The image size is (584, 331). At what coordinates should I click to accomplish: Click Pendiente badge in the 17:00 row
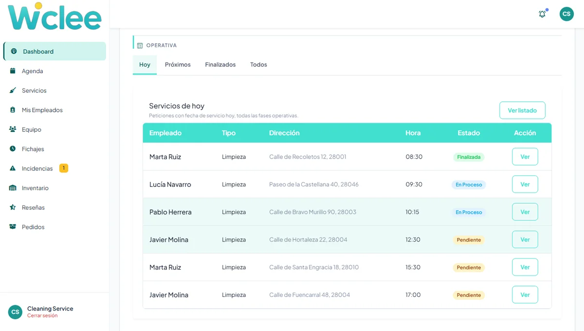click(x=469, y=295)
